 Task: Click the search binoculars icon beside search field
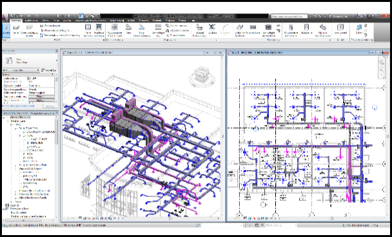(311, 16)
